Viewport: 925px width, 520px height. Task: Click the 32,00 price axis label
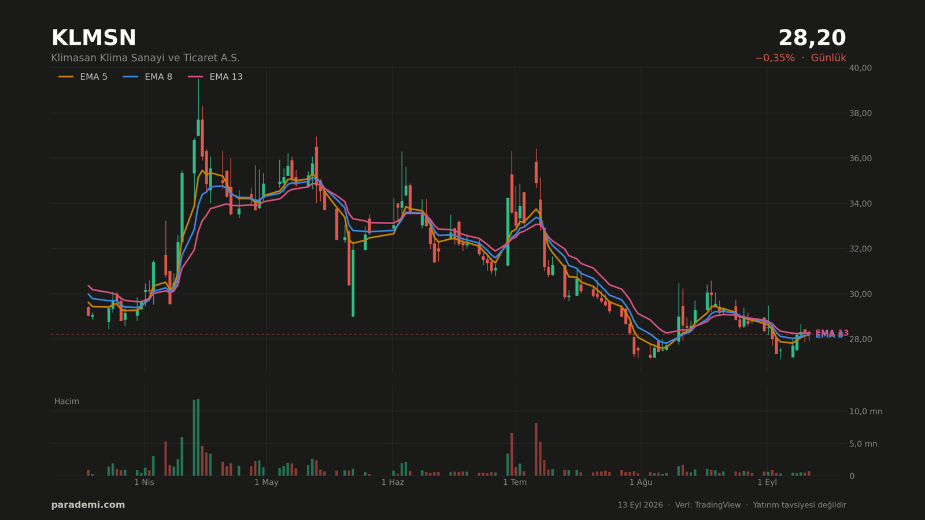[x=860, y=249]
